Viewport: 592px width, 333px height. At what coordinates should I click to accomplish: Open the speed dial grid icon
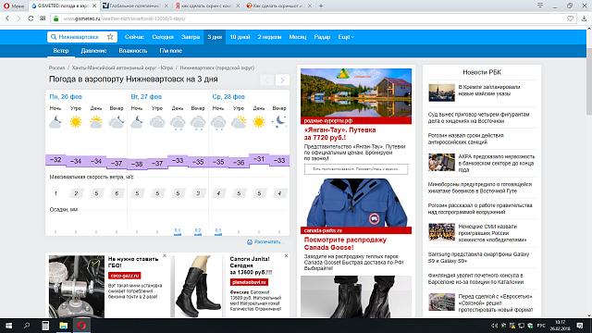coord(43,18)
